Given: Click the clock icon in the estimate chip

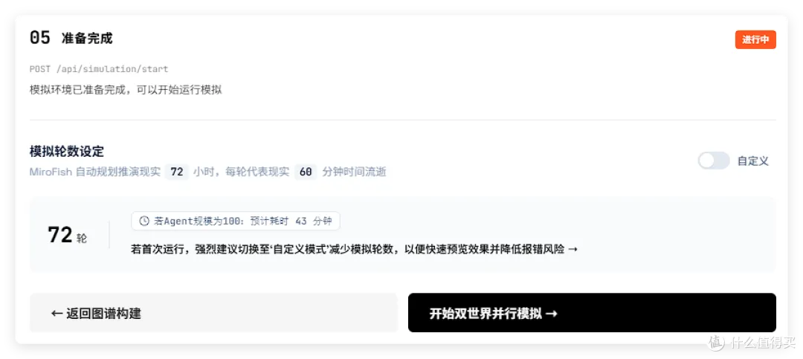Looking at the screenshot, I should click(x=144, y=221).
